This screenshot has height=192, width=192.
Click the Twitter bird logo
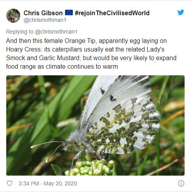tap(181, 12)
